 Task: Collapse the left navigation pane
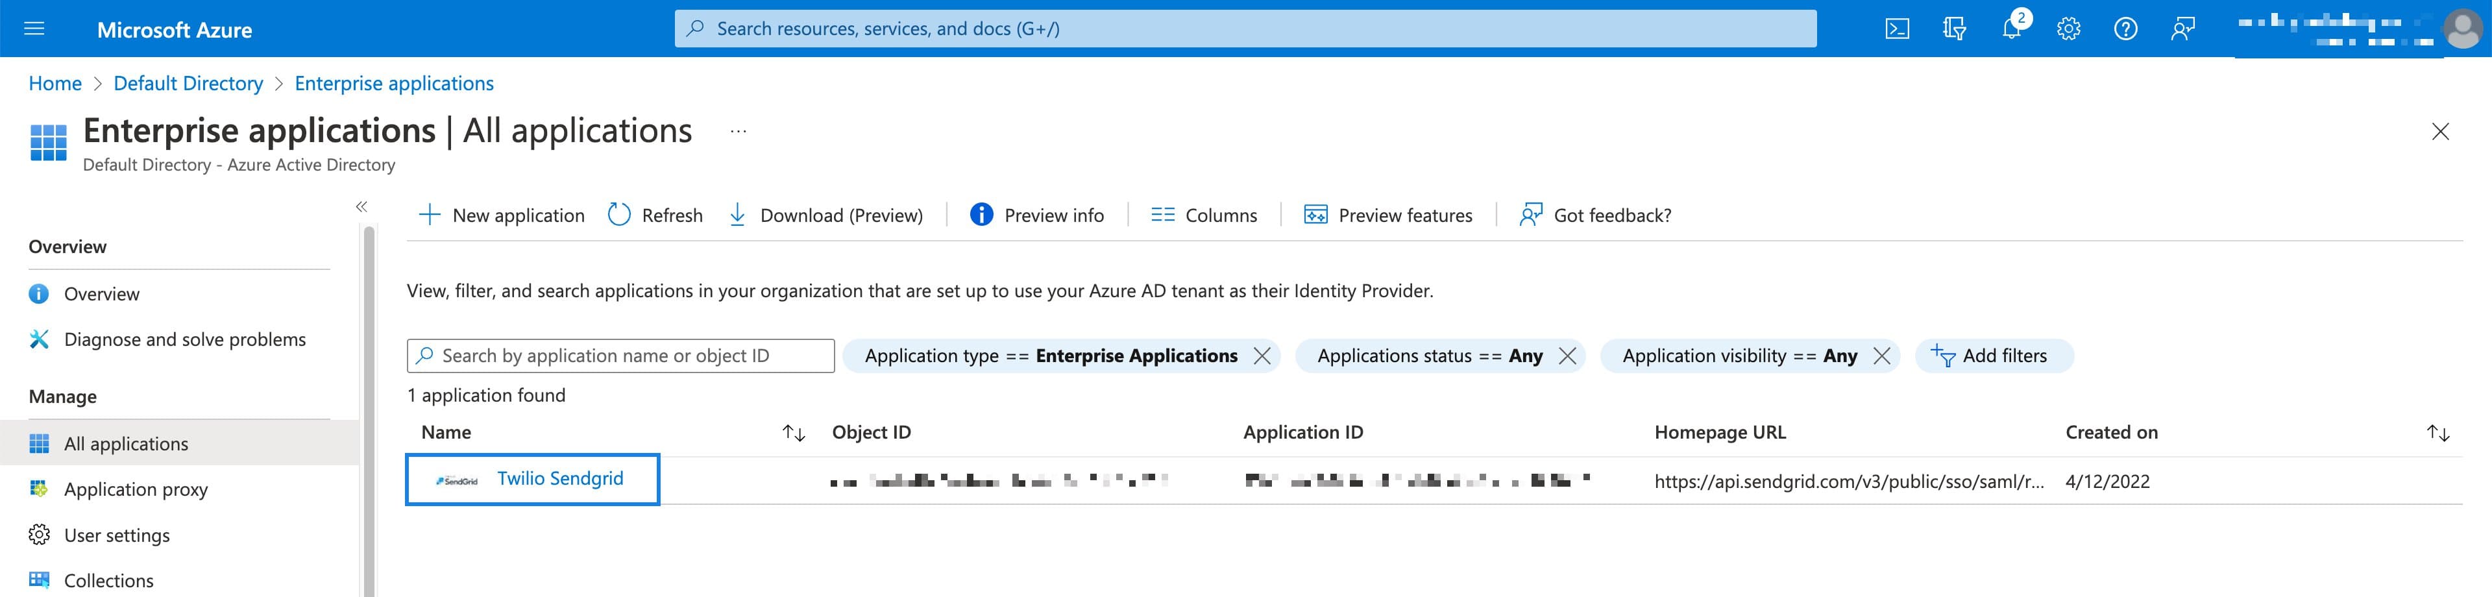[x=361, y=206]
